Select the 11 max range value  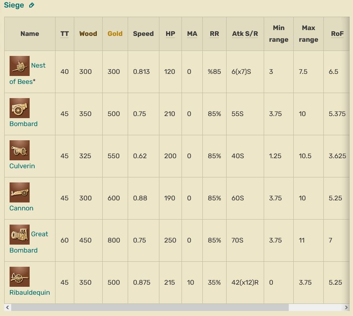point(302,240)
